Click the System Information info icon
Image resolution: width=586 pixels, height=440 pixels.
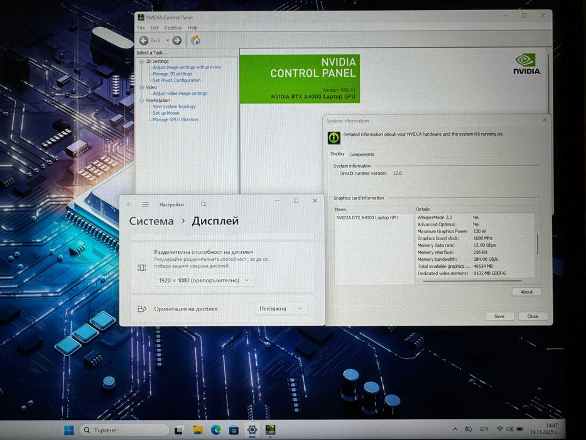(x=334, y=138)
